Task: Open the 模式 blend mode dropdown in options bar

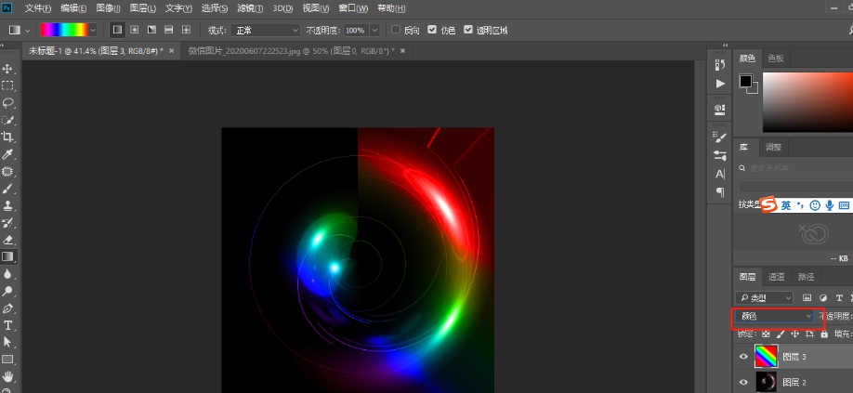Action: 266,30
